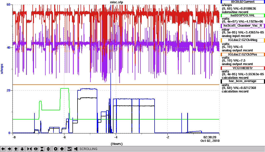Click VAL=0.0108636 value text

[x=244, y=9]
